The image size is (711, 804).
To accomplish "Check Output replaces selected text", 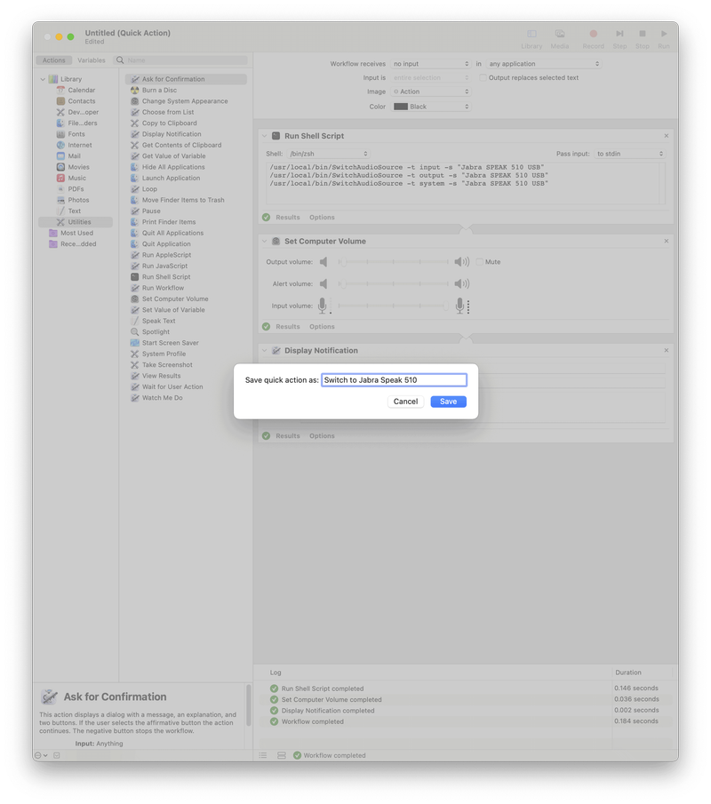I will pyautogui.click(x=483, y=78).
